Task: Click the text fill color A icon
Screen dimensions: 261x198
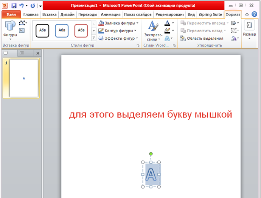Action: (167, 23)
